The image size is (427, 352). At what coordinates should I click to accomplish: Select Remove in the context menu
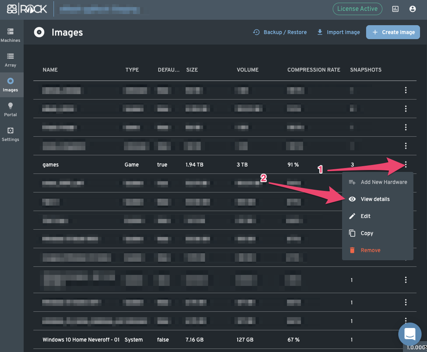(377, 250)
